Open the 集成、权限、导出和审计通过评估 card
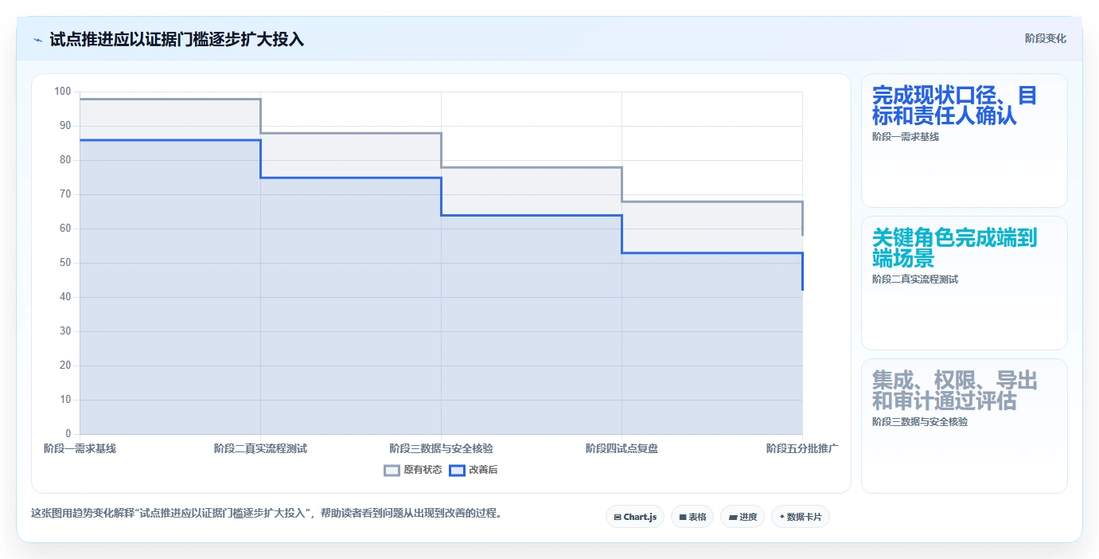This screenshot has height=559, width=1099. (x=964, y=425)
